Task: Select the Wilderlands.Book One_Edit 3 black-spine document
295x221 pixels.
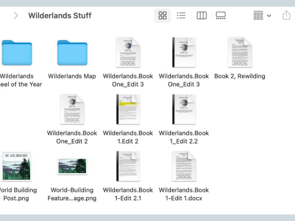Action: point(184,52)
